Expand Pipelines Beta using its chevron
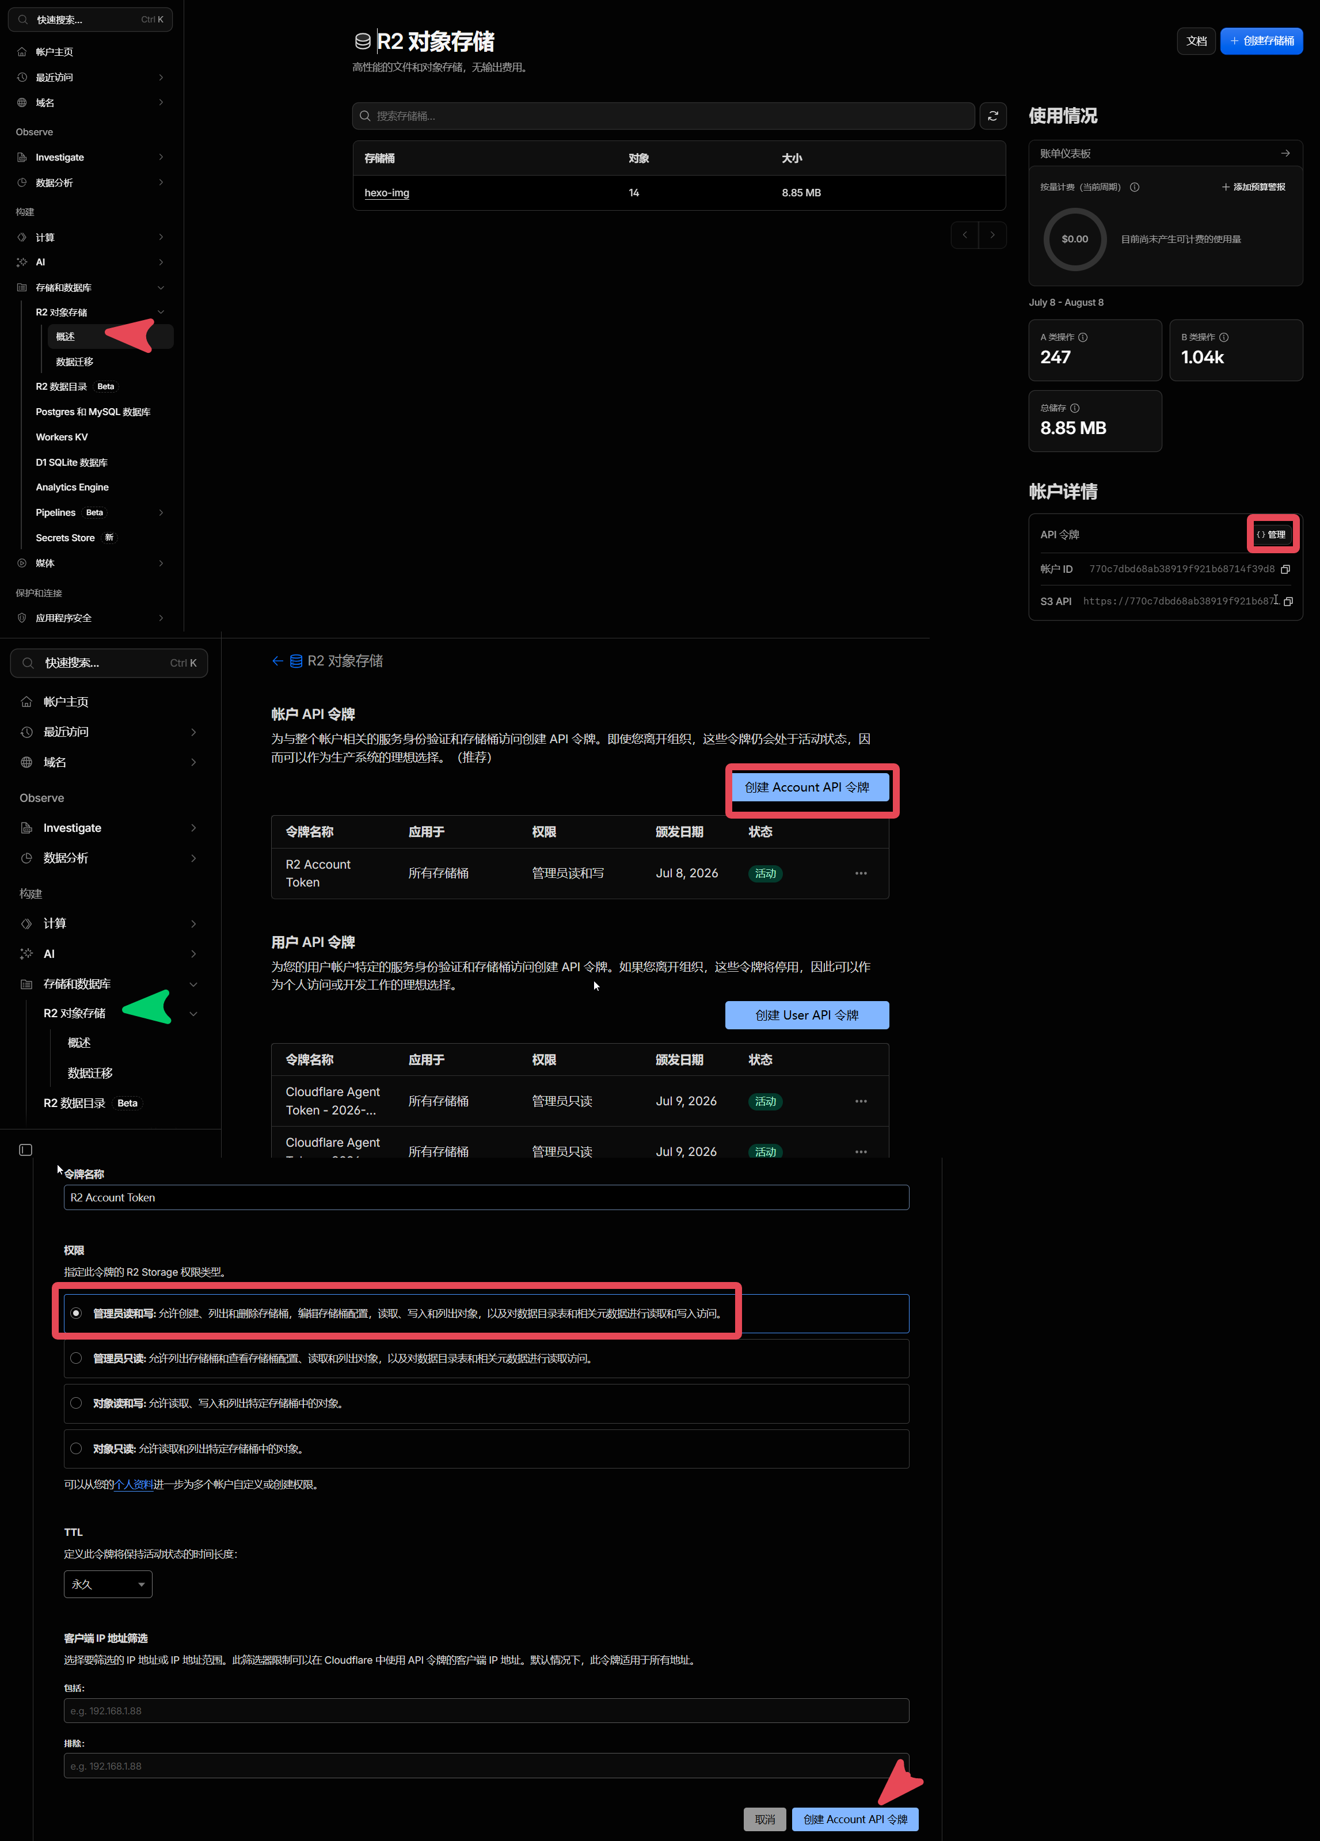This screenshot has height=1841, width=1320. (161, 513)
